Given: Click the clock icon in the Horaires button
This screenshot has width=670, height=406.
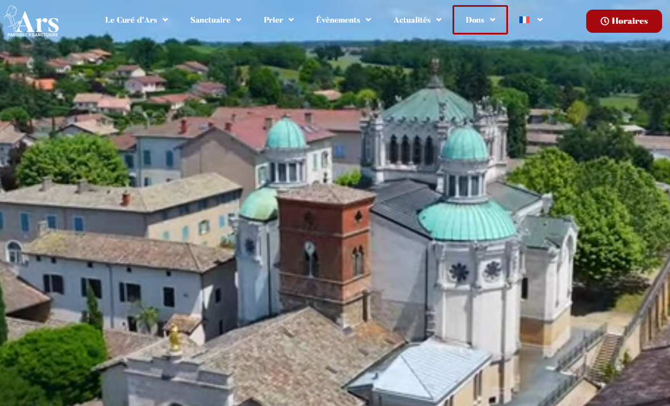Looking at the screenshot, I should pos(604,21).
